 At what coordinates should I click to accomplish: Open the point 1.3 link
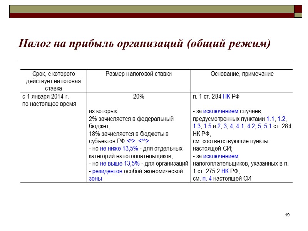coord(197,126)
